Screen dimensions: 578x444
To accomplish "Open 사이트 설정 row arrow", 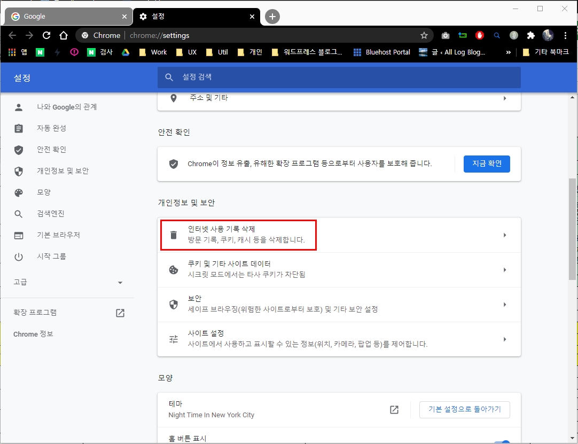I will coord(505,339).
